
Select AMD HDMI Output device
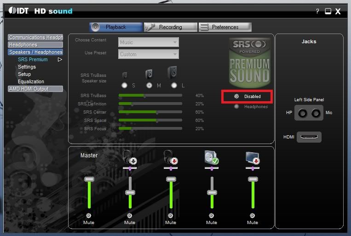(35, 89)
